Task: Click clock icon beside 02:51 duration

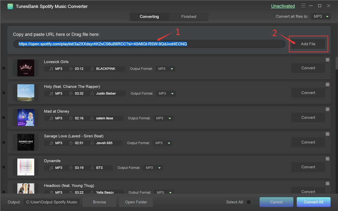Action: coord(71,143)
